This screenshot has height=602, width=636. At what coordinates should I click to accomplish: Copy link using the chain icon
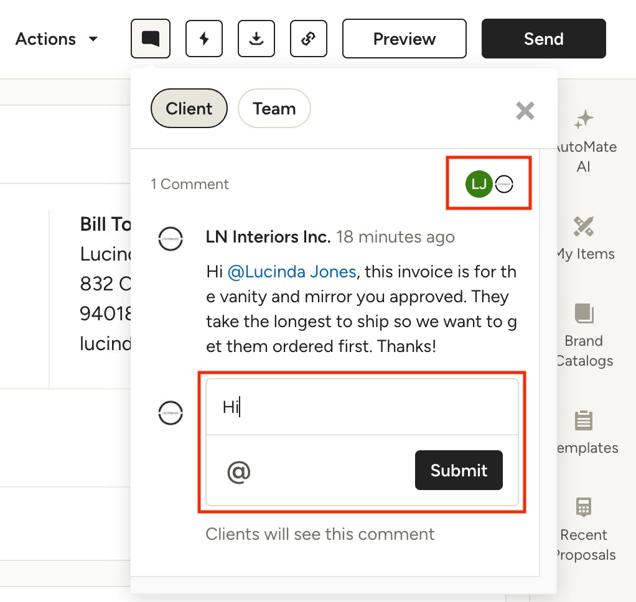point(308,39)
